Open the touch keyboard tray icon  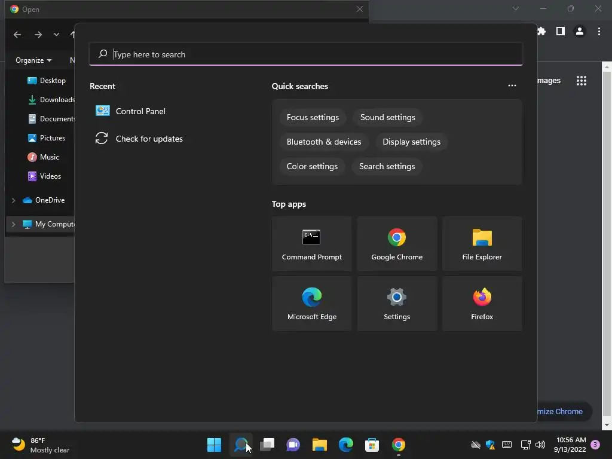(x=507, y=445)
